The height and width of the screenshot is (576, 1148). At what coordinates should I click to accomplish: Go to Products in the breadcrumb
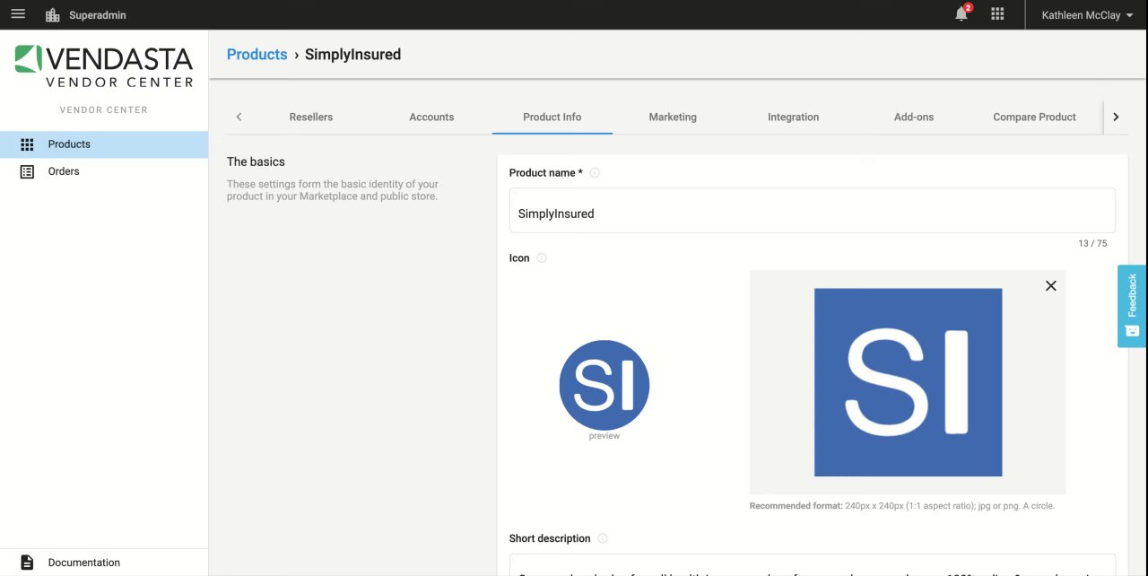(x=257, y=55)
